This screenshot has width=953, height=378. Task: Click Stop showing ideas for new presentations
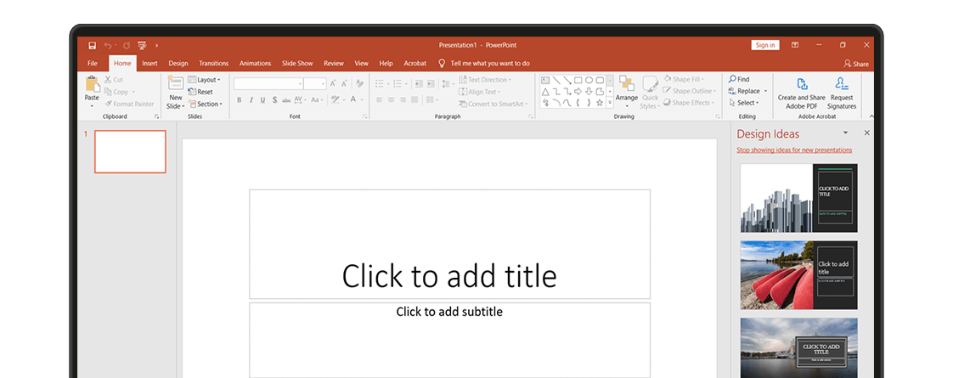[x=793, y=150]
